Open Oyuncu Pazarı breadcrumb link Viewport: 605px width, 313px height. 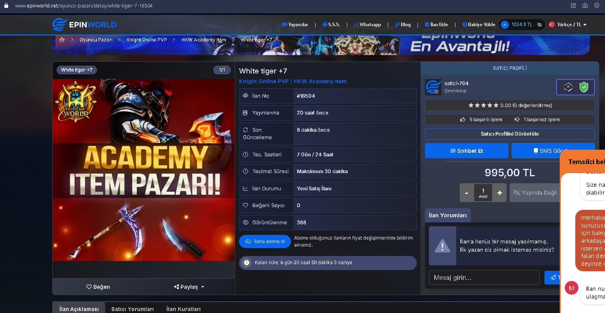96,40
